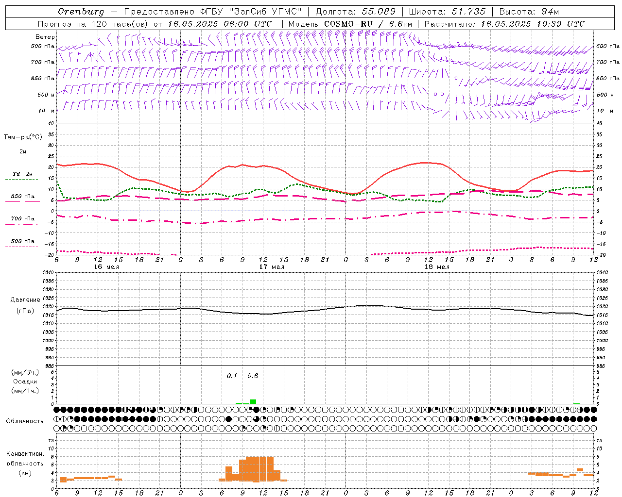The width and height of the screenshot is (622, 497).
Task: Click the Долгота: 55.089 value
Action: [356, 12]
